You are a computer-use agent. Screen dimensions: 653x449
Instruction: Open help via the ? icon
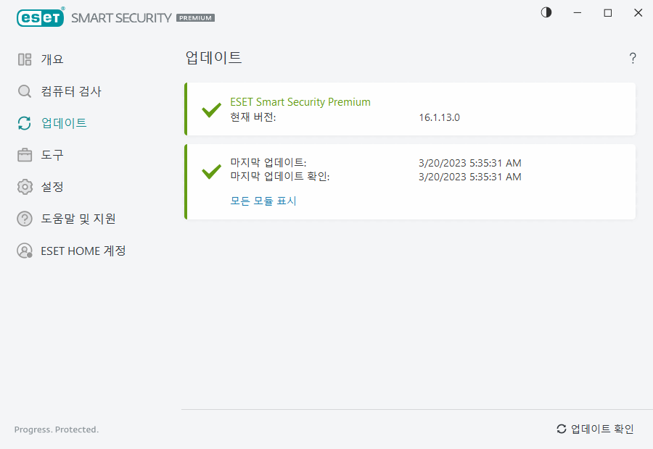tap(632, 58)
